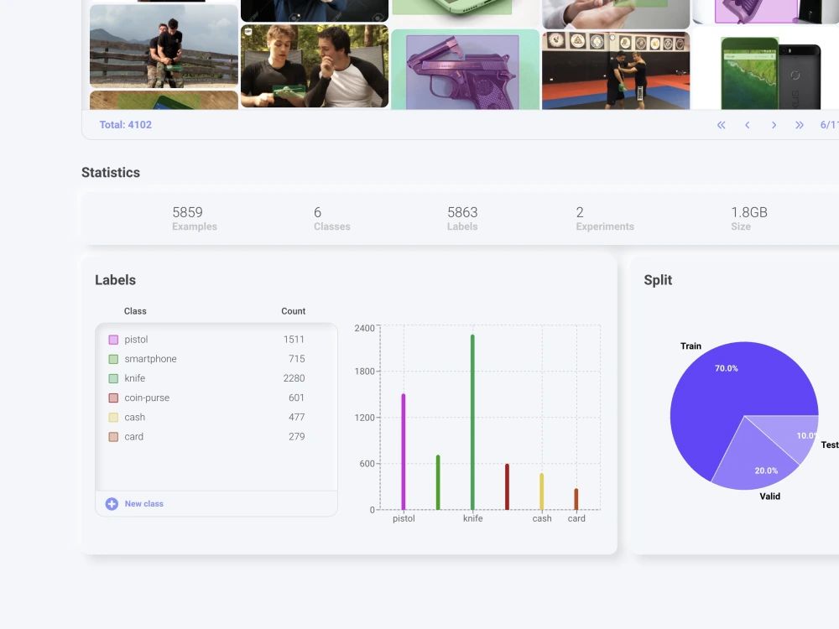Click count 601 for coin-purse

point(296,398)
